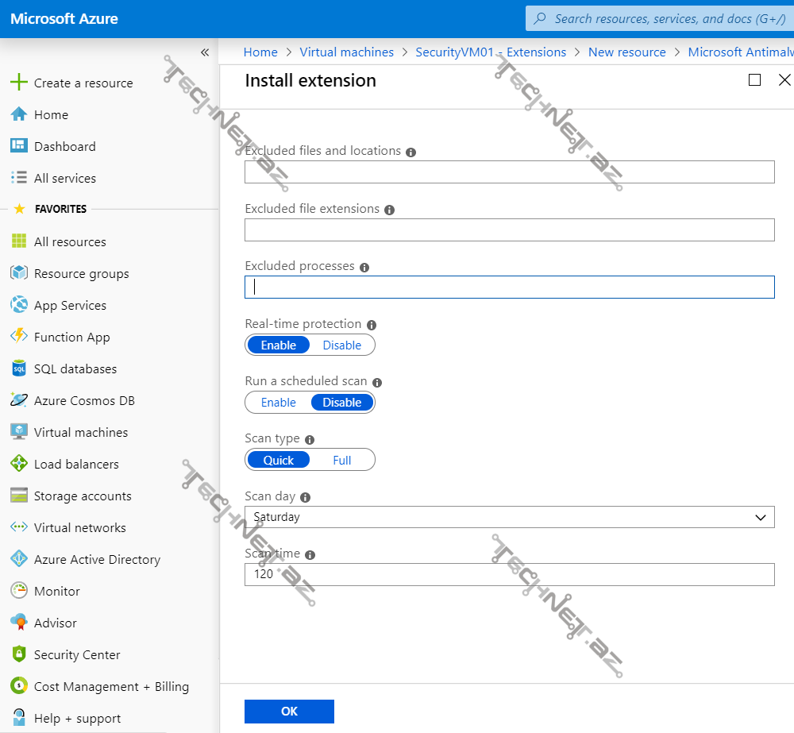794x733 pixels.
Task: Click info icon beside Scan day label
Action: [x=305, y=497]
